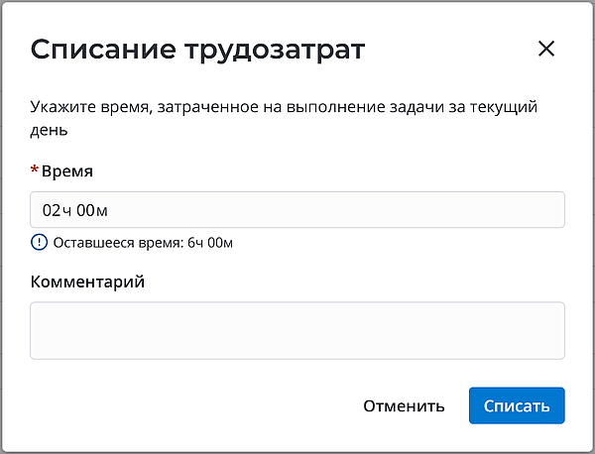Click the info icon beside Оставшееся время

[39, 241]
